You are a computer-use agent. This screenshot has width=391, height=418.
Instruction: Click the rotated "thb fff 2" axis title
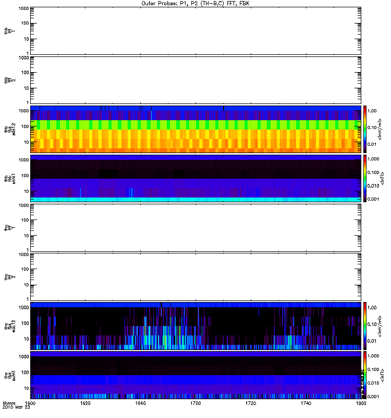pyautogui.click(x=10, y=80)
